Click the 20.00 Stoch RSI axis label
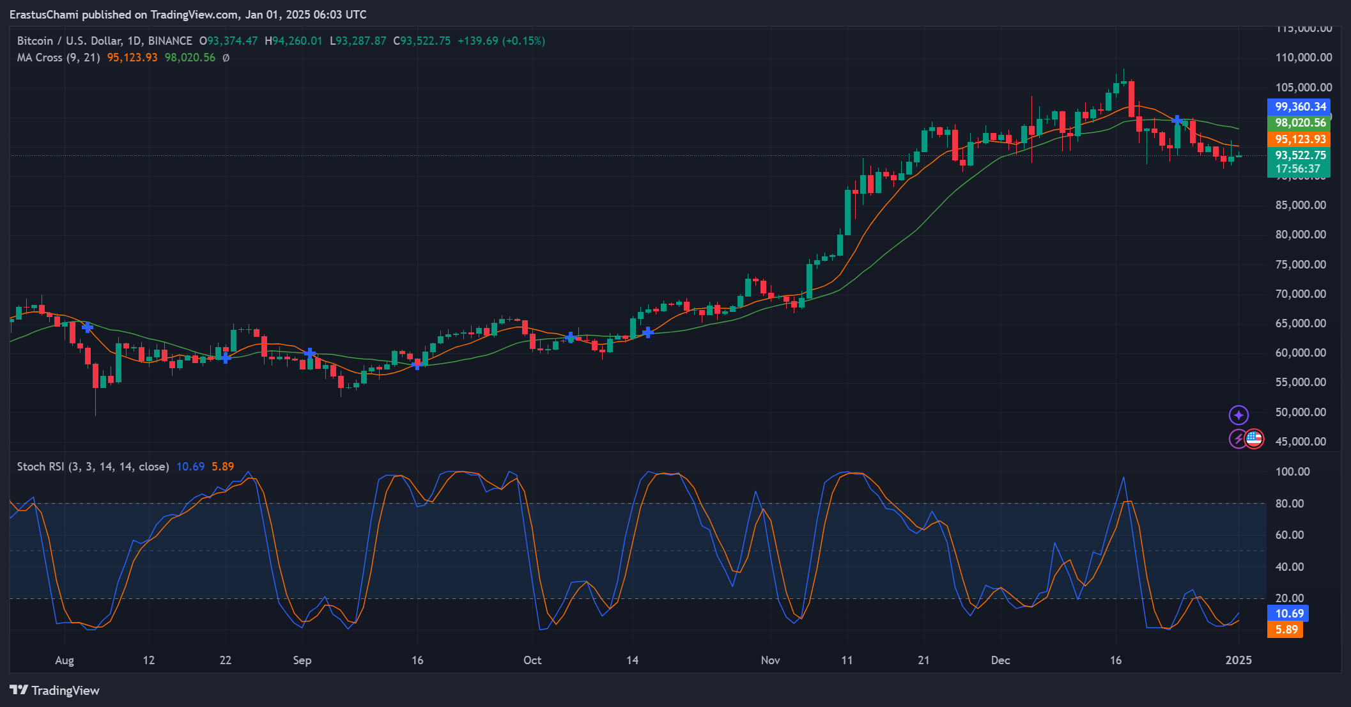Image resolution: width=1351 pixels, height=707 pixels. click(x=1290, y=598)
